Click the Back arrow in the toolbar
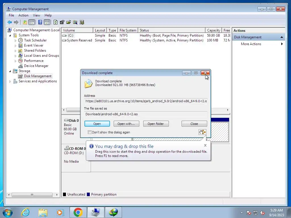Viewport: 291px width, 218px height. pyautogui.click(x=10, y=22)
